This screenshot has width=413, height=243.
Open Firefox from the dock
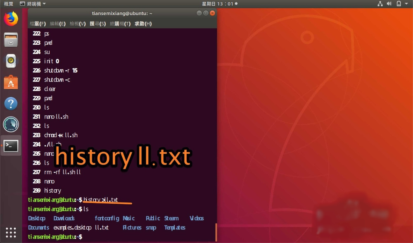pos(11,19)
